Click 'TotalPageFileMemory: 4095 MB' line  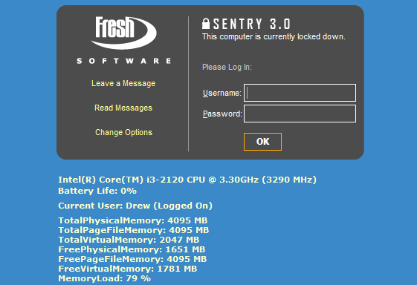pyautogui.click(x=134, y=230)
